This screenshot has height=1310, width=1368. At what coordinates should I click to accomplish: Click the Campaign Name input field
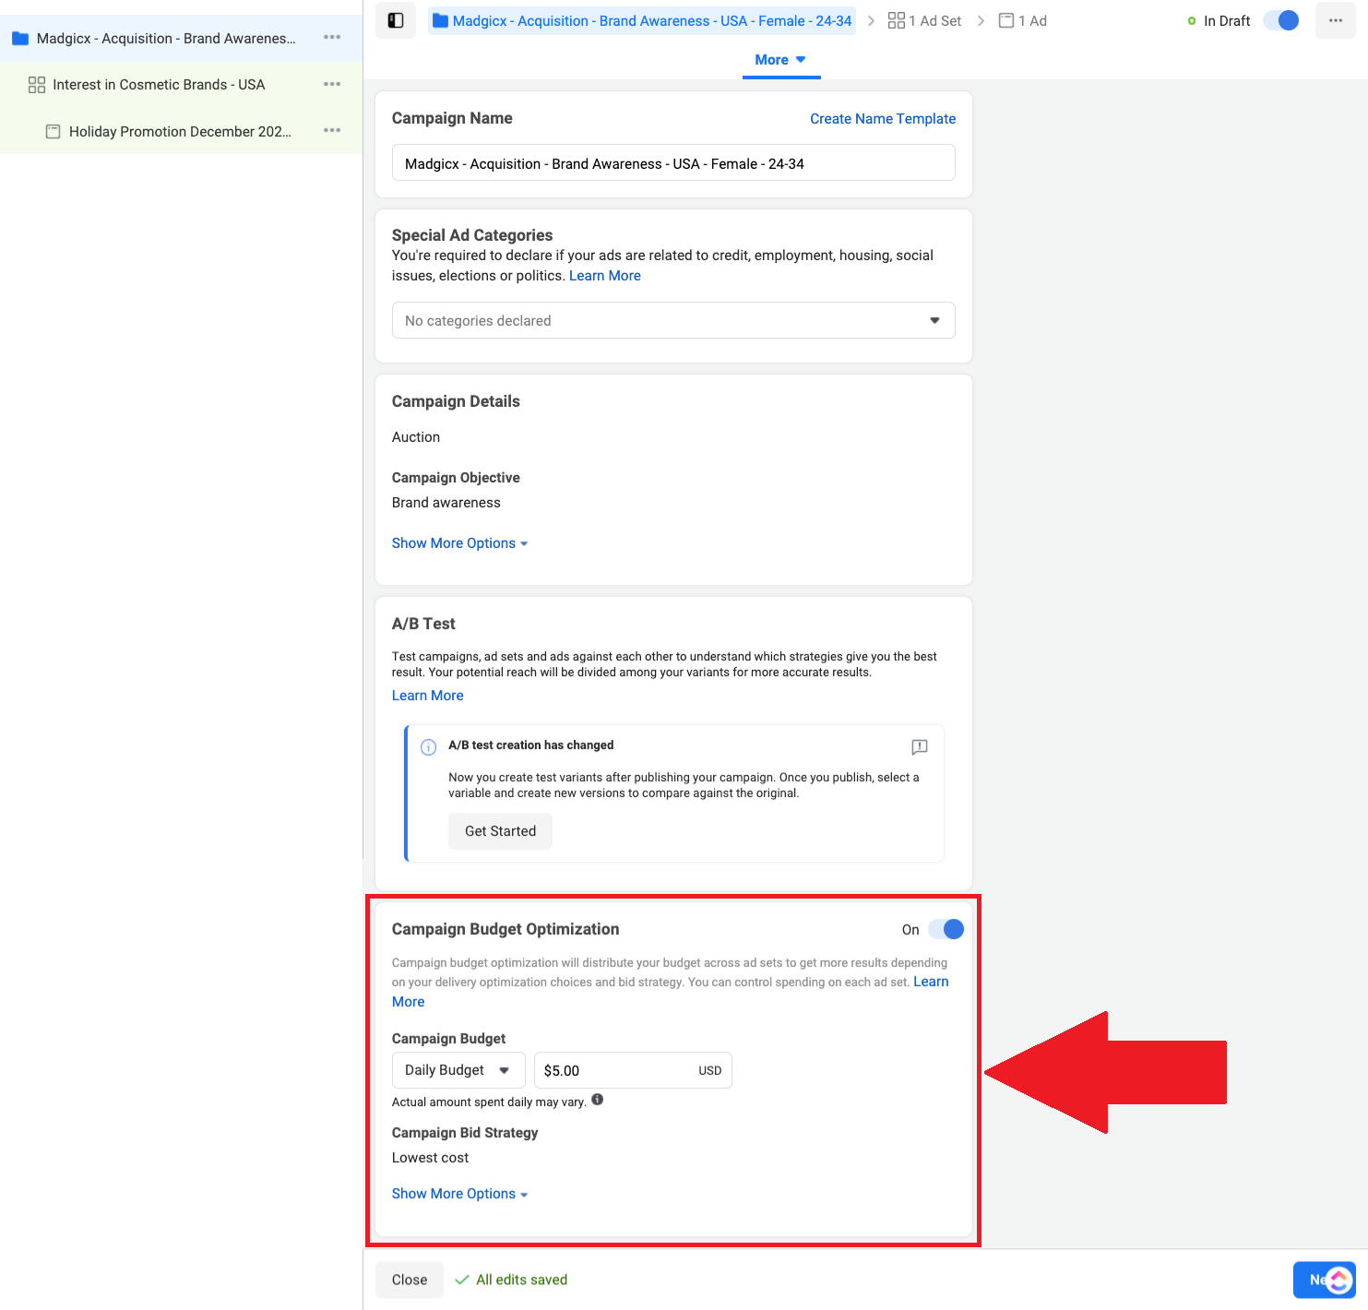(x=673, y=163)
